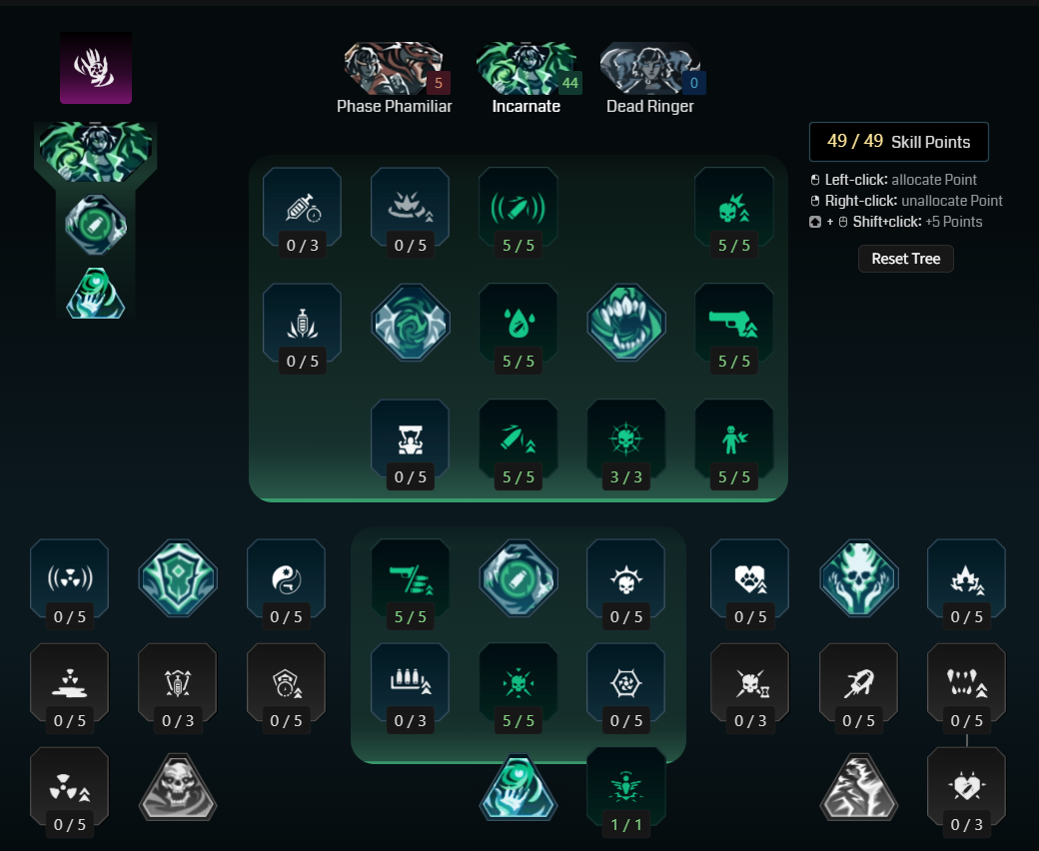The height and width of the screenshot is (851, 1039).
Task: Open the Incarnate tree tab
Action: tap(526, 78)
